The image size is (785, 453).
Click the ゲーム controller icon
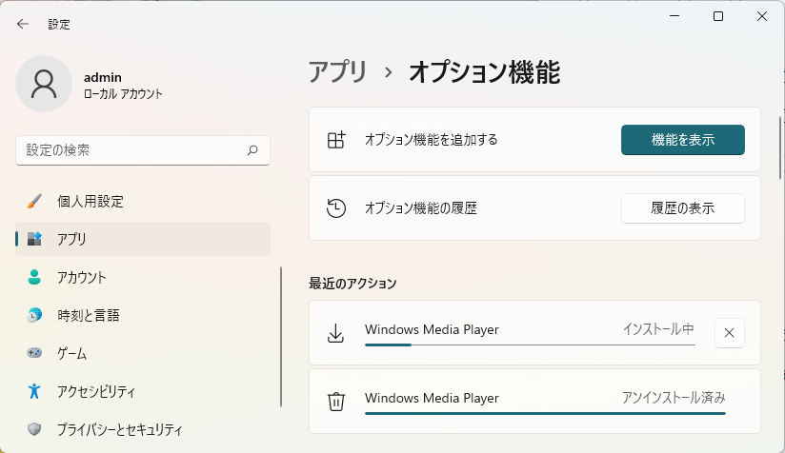(35, 353)
